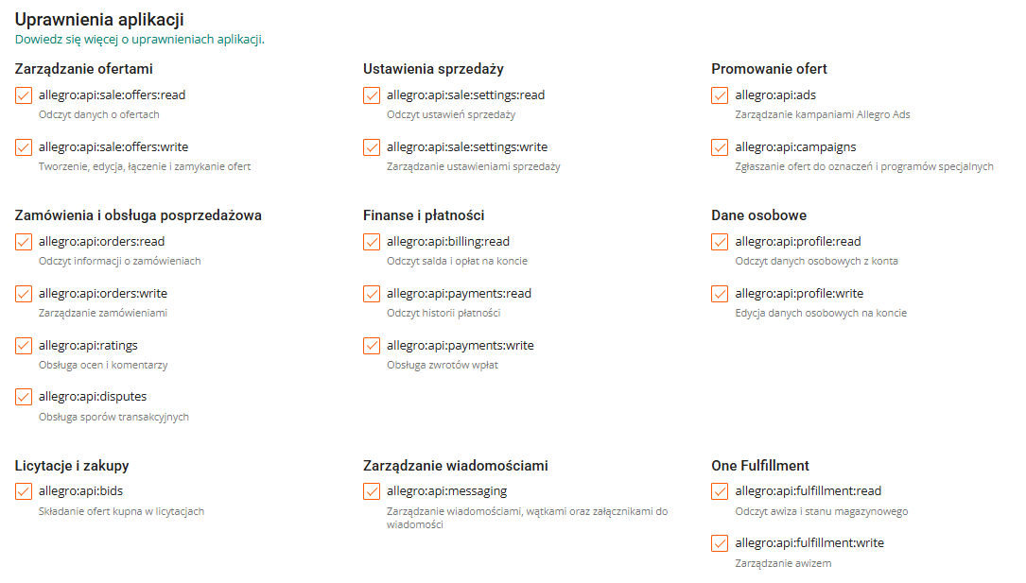Toggle the allegro:api:disputes checkbox

pos(24,397)
